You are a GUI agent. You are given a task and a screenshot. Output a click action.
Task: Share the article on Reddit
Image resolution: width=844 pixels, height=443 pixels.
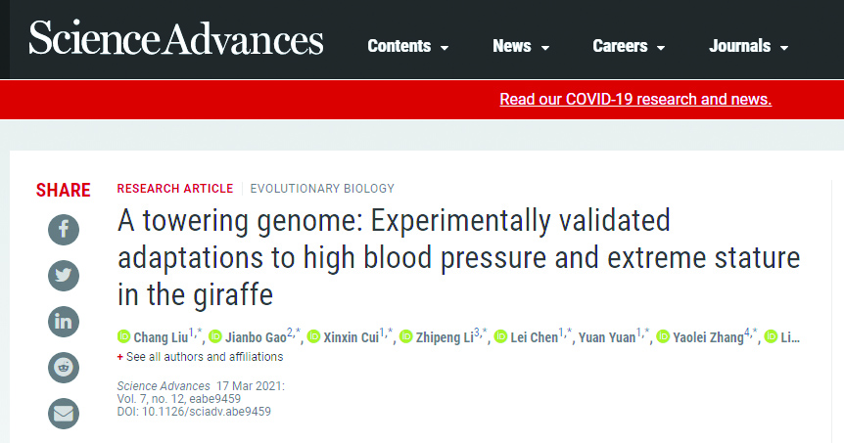[64, 368]
